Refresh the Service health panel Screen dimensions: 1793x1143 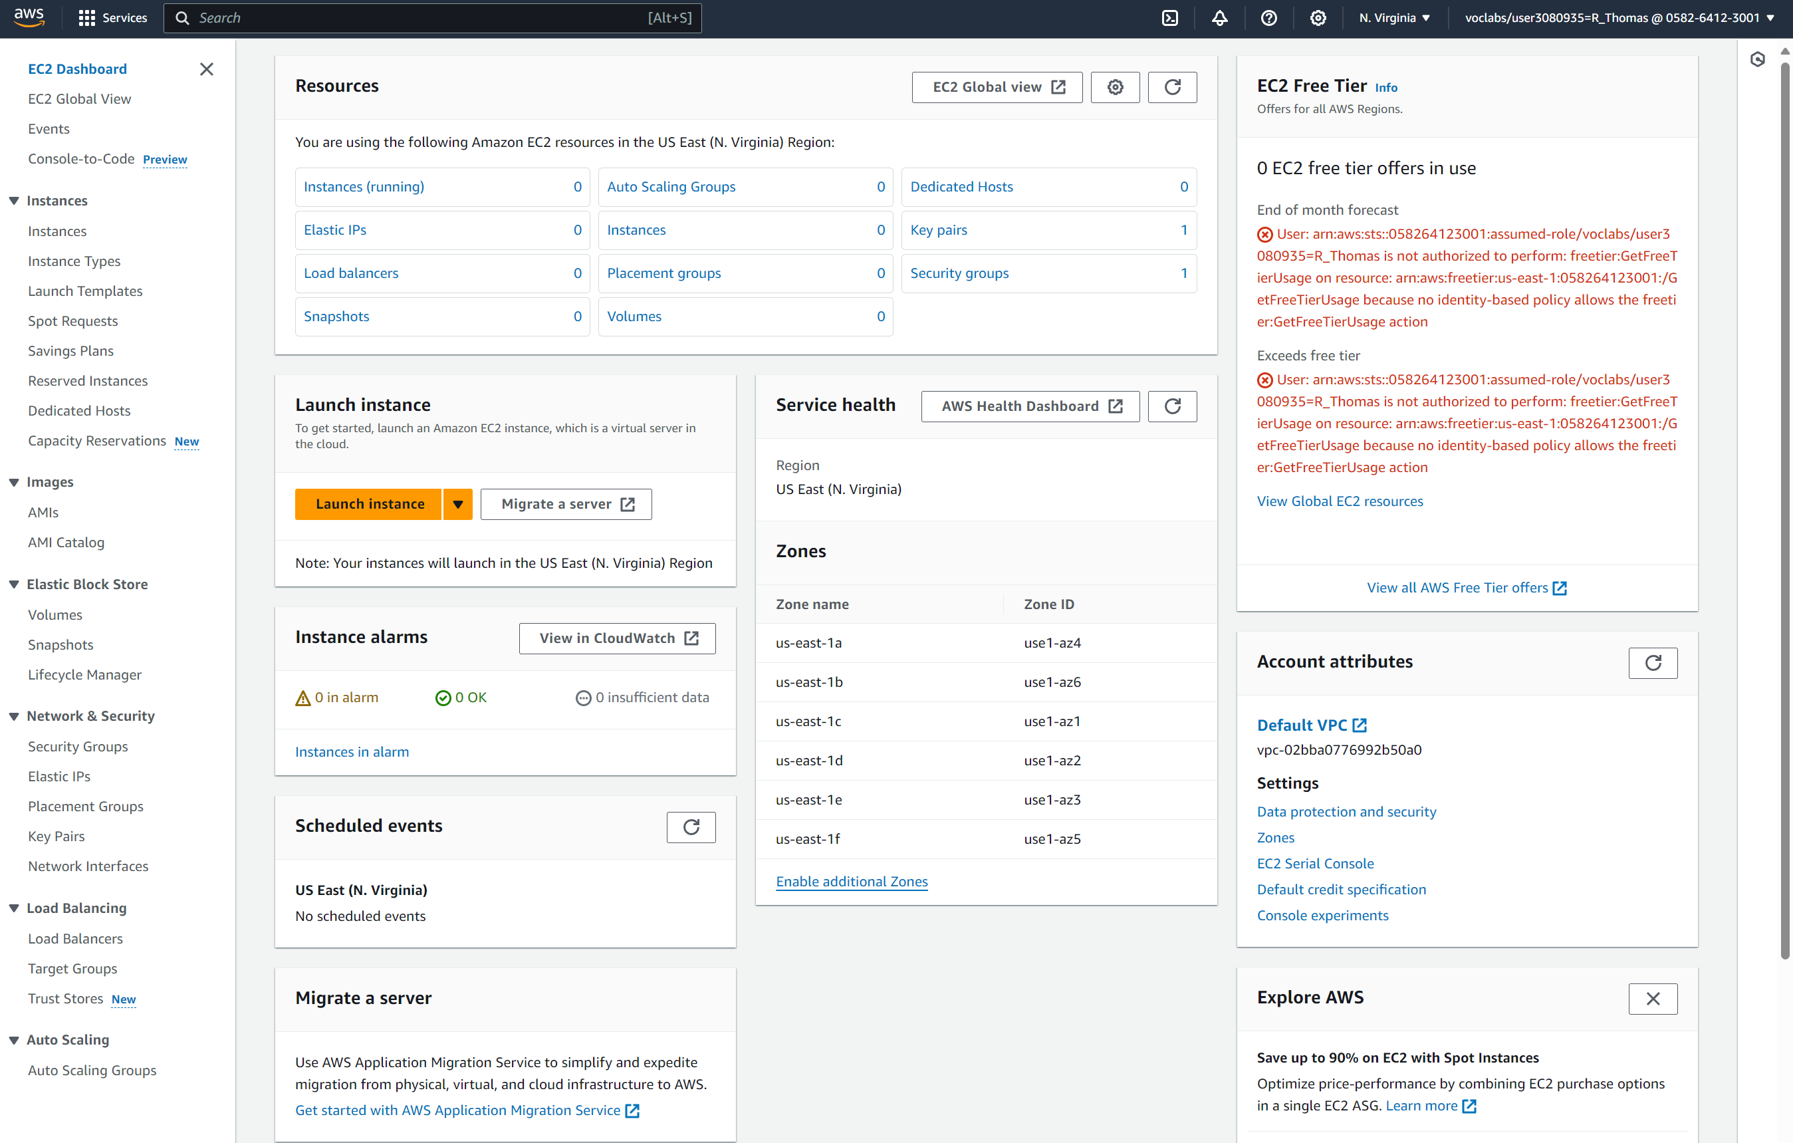[1172, 406]
